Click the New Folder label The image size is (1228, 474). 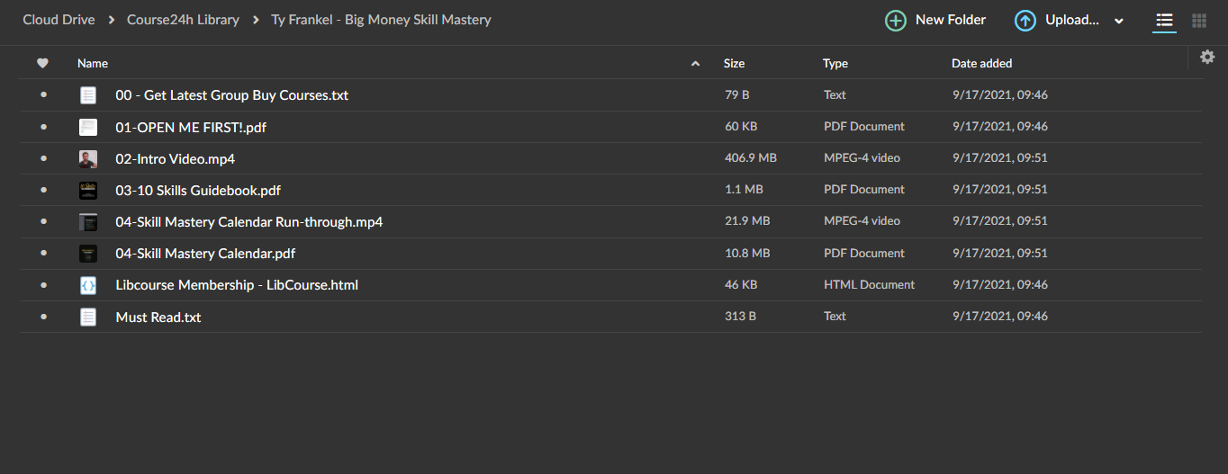click(951, 20)
